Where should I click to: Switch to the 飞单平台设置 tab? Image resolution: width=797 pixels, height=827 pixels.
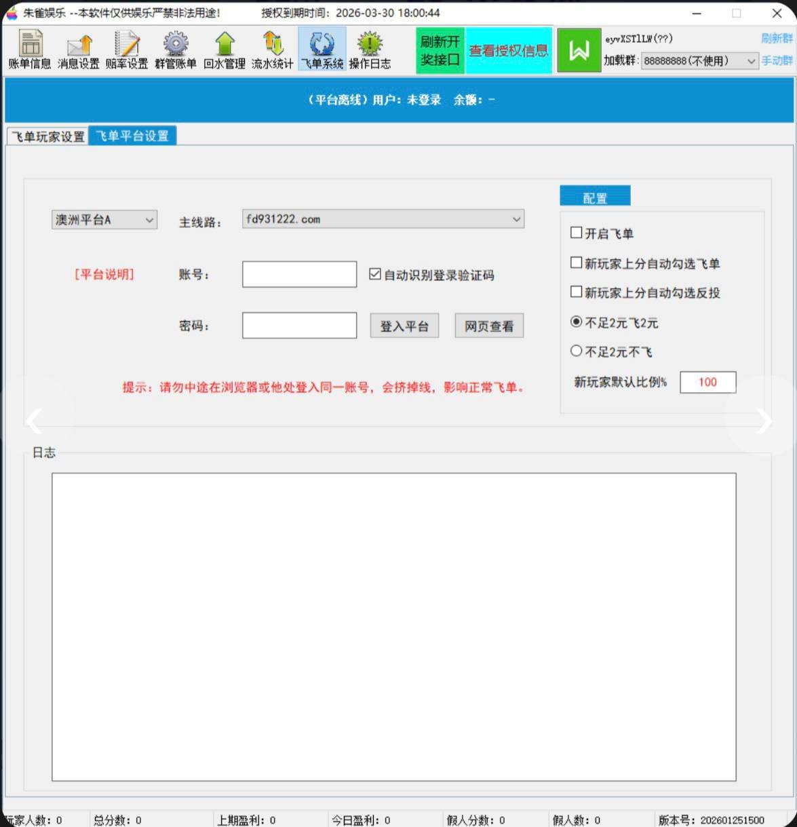132,136
